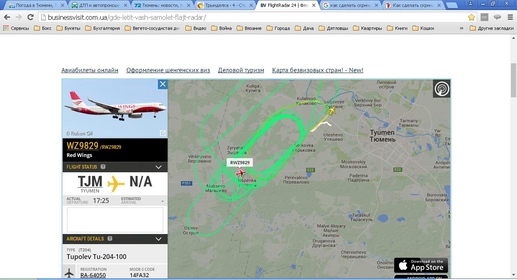Open the radar view icon on map

(441, 88)
